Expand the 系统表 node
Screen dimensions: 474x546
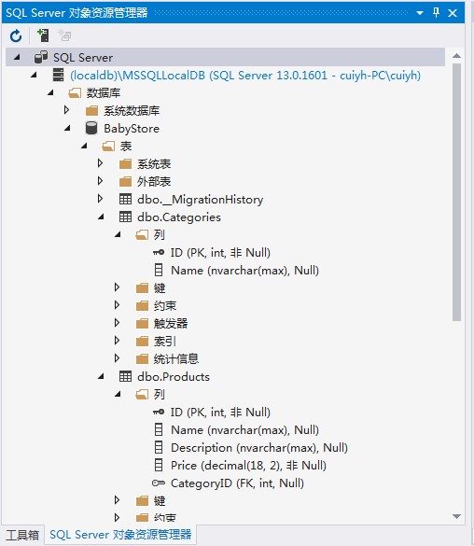coord(100,163)
